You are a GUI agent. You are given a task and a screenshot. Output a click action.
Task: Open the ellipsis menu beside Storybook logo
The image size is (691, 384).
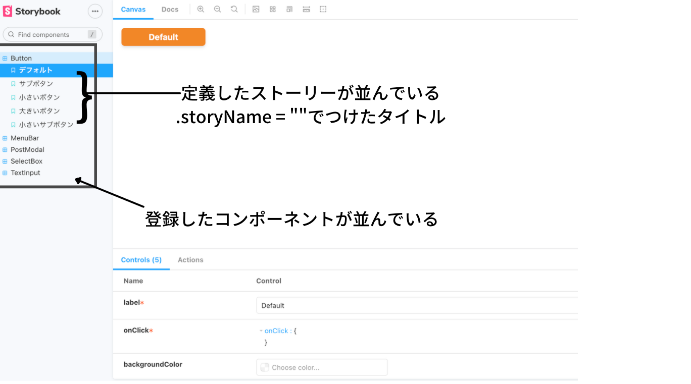pos(95,11)
